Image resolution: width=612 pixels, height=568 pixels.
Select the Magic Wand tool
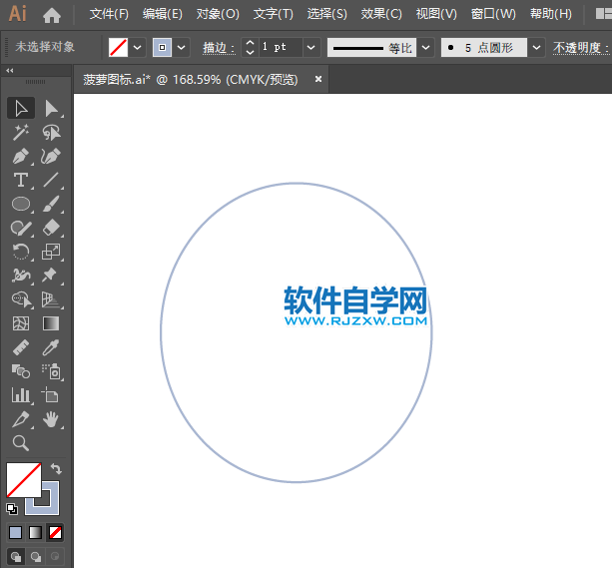point(21,132)
